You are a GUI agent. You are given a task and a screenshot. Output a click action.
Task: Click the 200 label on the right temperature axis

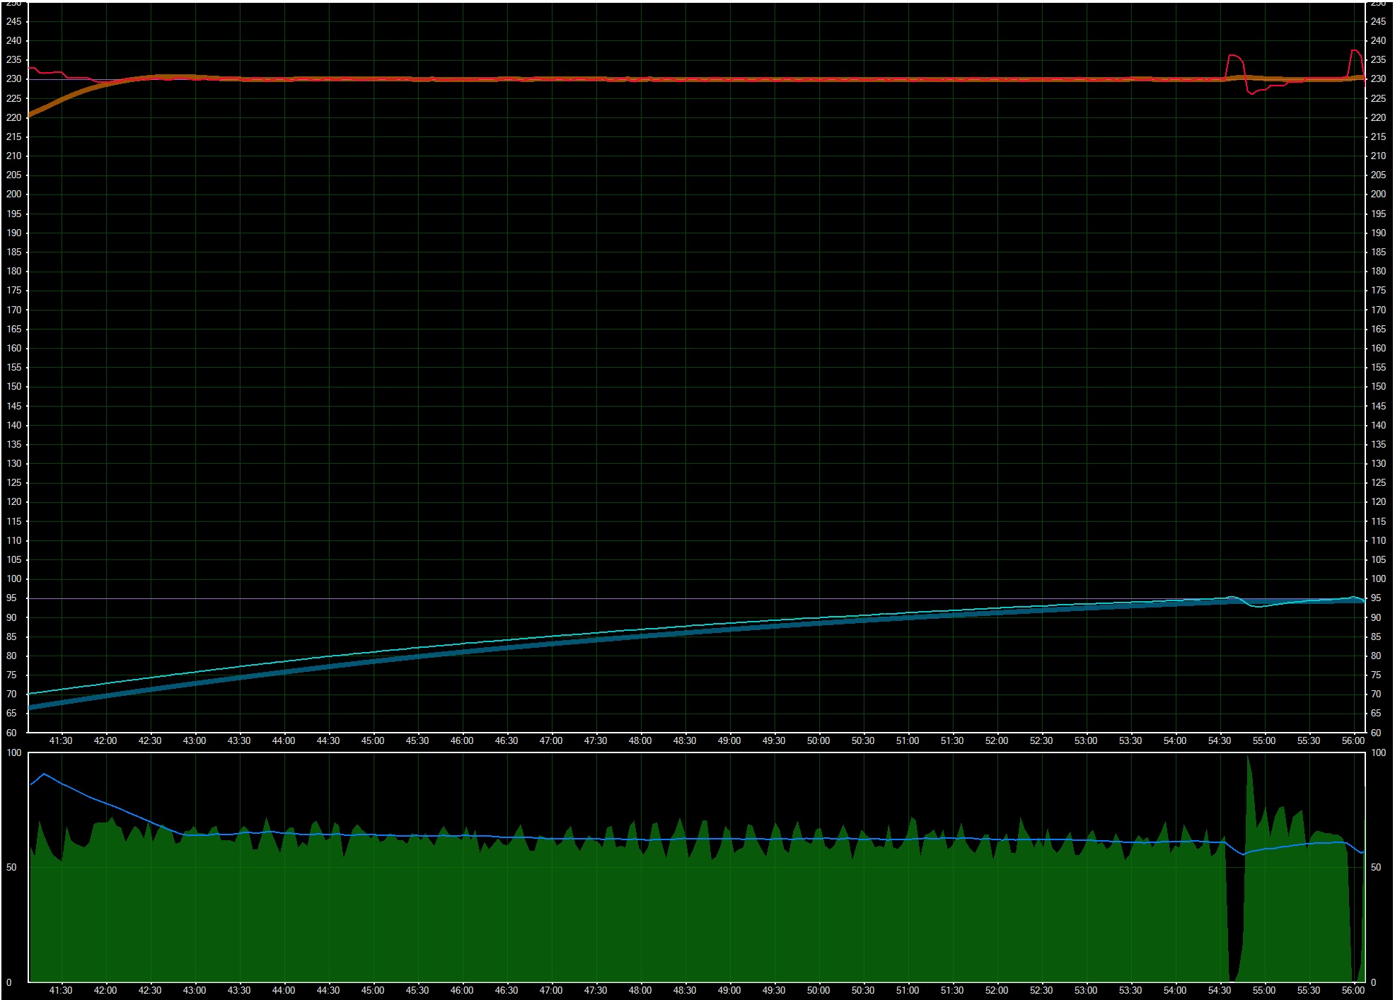1378,194
